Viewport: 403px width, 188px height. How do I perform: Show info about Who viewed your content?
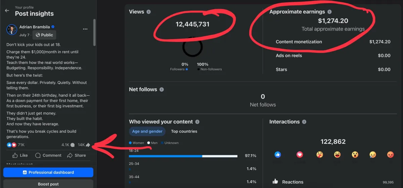pos(197,122)
